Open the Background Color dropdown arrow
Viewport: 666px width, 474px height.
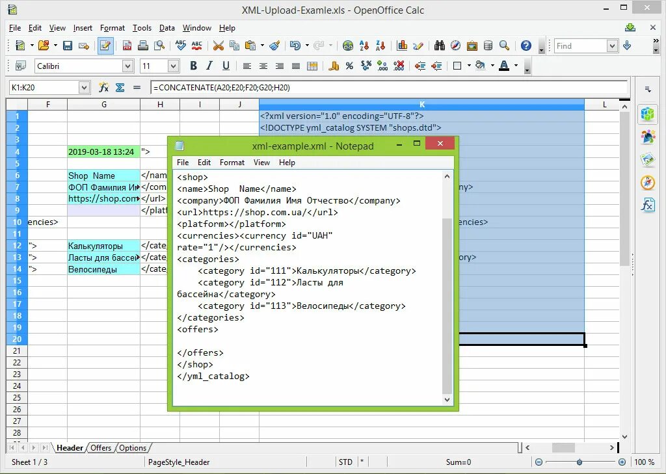click(x=492, y=66)
